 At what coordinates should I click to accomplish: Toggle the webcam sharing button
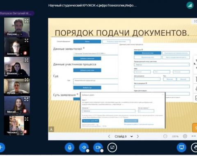coord(98,147)
